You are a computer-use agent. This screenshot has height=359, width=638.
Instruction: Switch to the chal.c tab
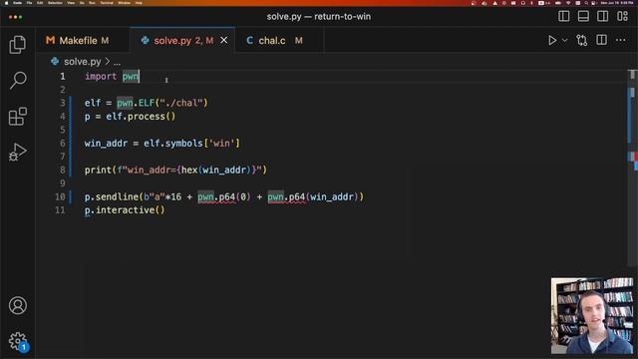click(279, 40)
